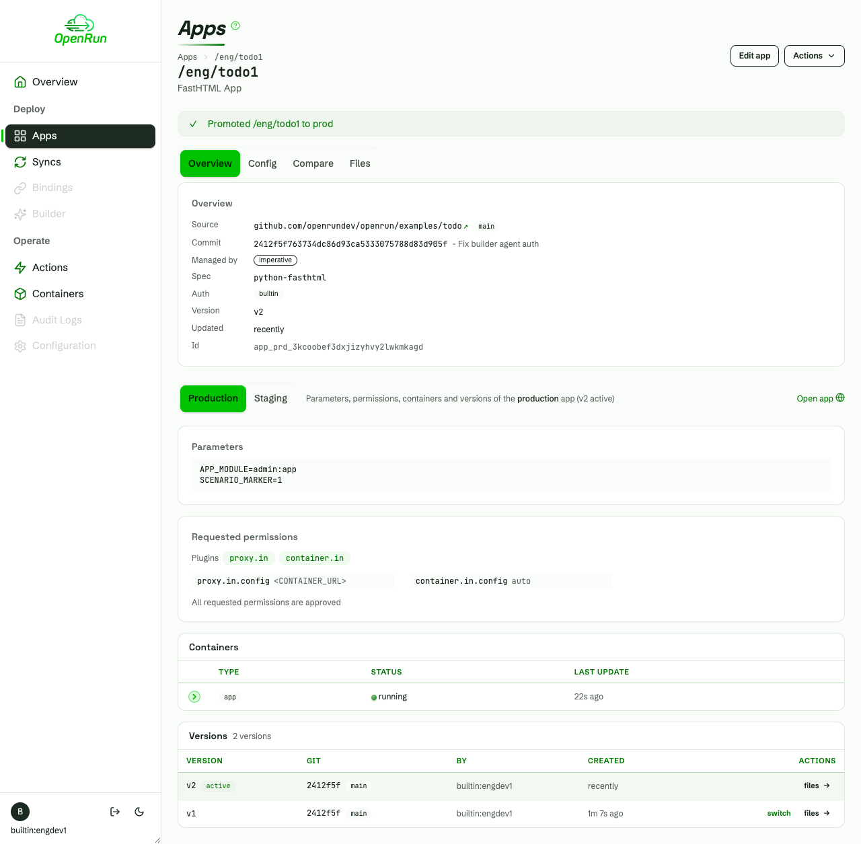
Task: Open files for version v1
Action: pyautogui.click(x=817, y=814)
